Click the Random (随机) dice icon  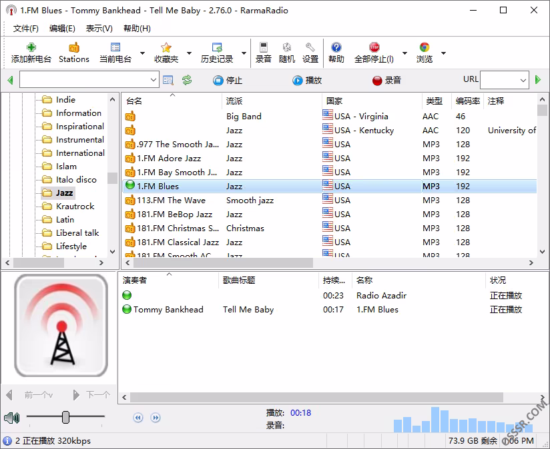(x=287, y=47)
